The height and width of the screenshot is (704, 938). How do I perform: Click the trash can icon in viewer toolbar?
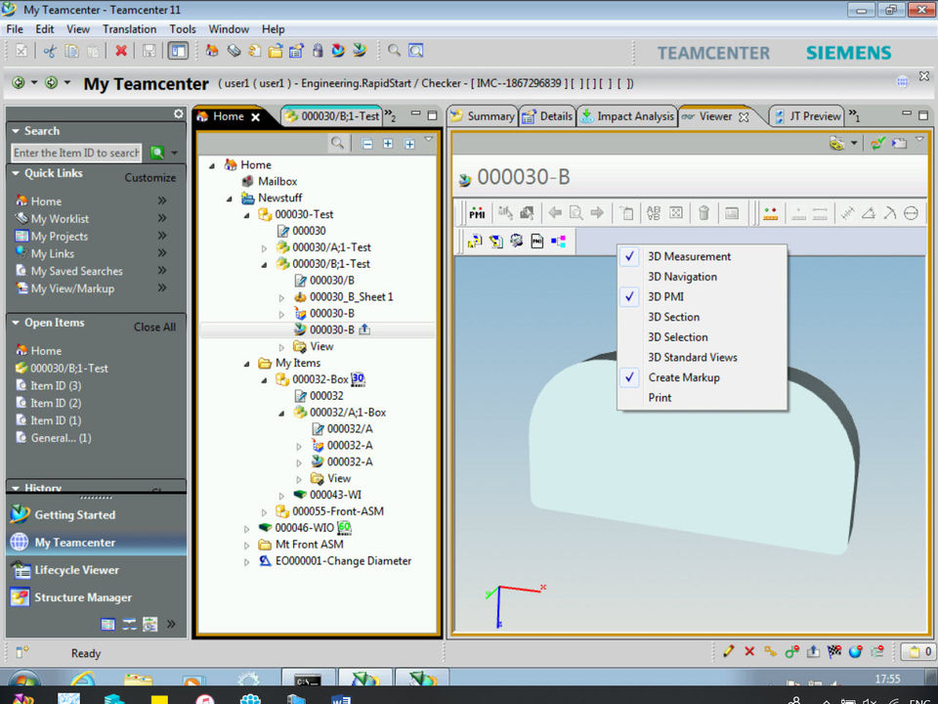coord(703,213)
